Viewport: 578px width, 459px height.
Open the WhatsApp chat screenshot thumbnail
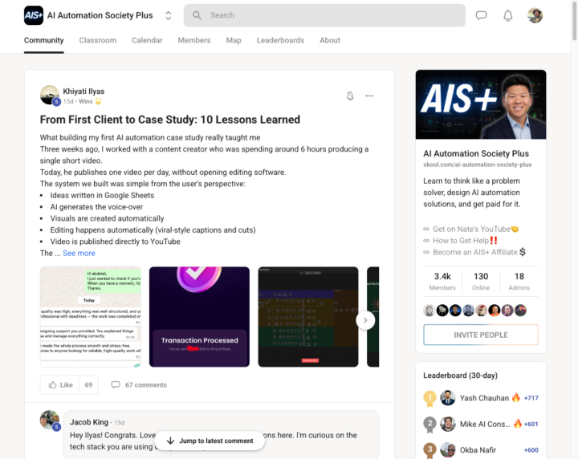90,317
